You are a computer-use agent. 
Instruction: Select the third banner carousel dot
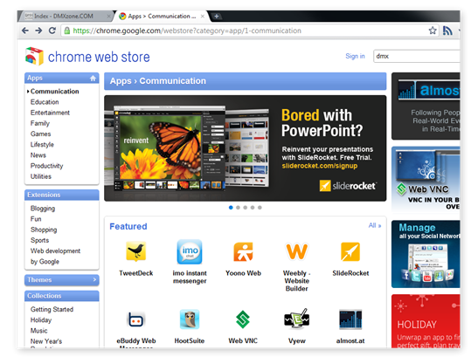[x=245, y=207]
